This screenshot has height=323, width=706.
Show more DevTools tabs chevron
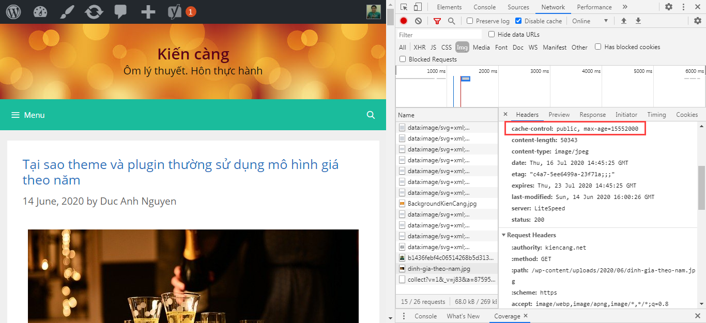click(624, 7)
